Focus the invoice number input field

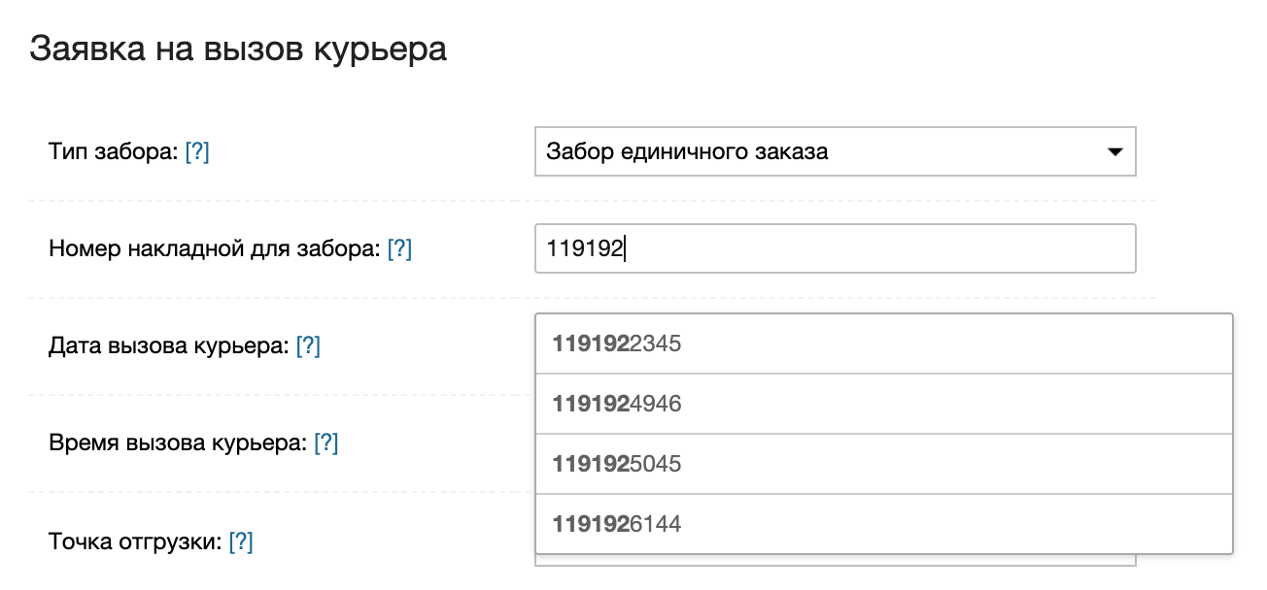(x=874, y=249)
